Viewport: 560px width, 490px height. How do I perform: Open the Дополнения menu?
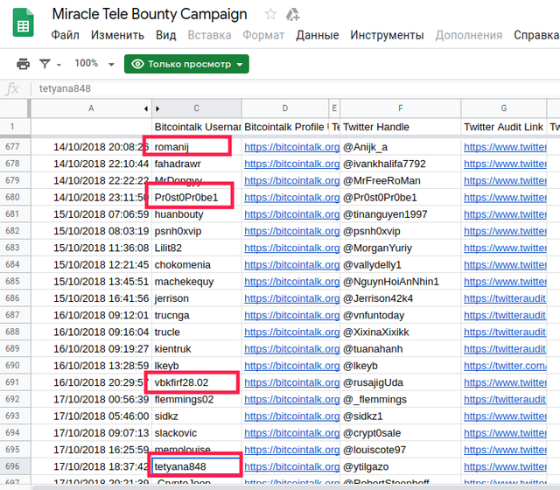(469, 35)
